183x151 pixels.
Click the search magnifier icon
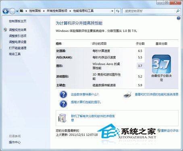pyautogui.click(x=178, y=11)
